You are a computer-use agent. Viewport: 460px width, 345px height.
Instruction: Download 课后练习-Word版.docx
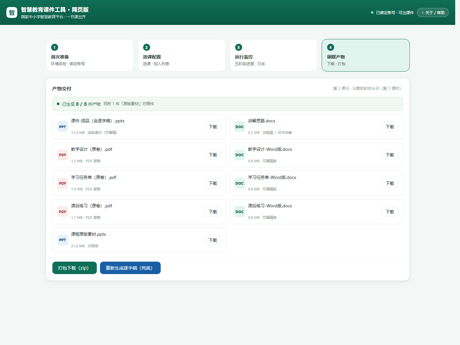pos(390,212)
